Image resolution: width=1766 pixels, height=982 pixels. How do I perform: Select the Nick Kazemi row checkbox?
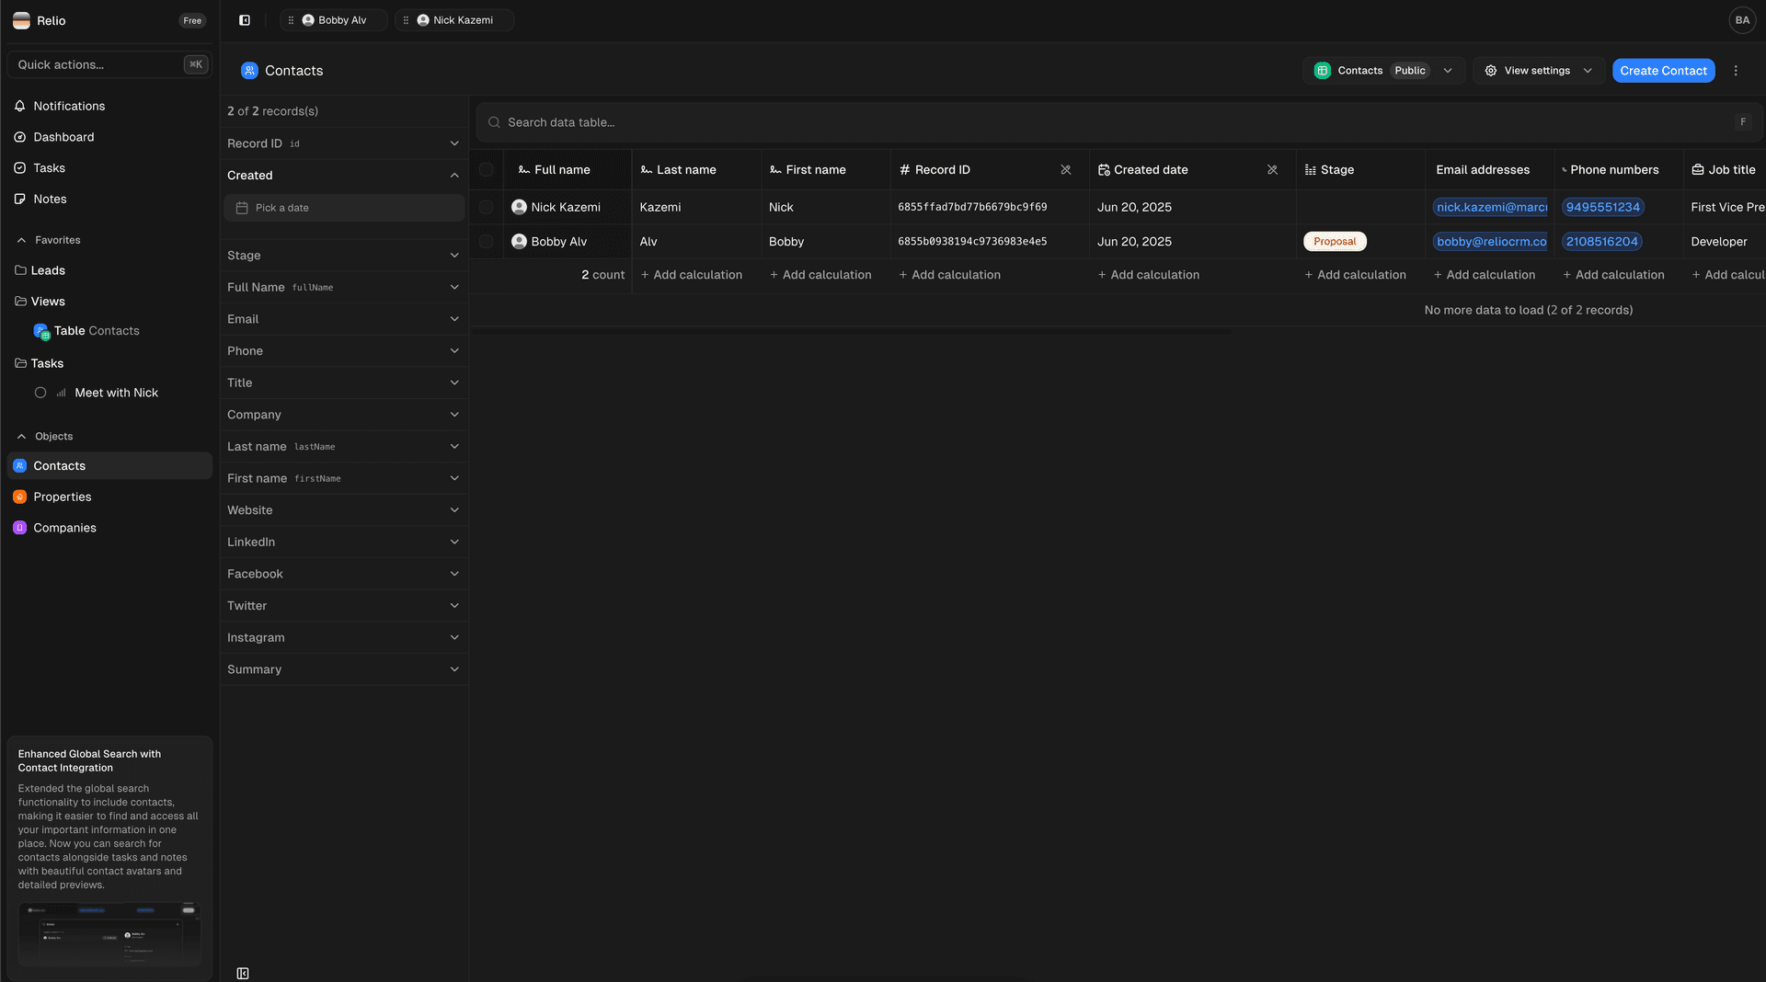pos(487,207)
